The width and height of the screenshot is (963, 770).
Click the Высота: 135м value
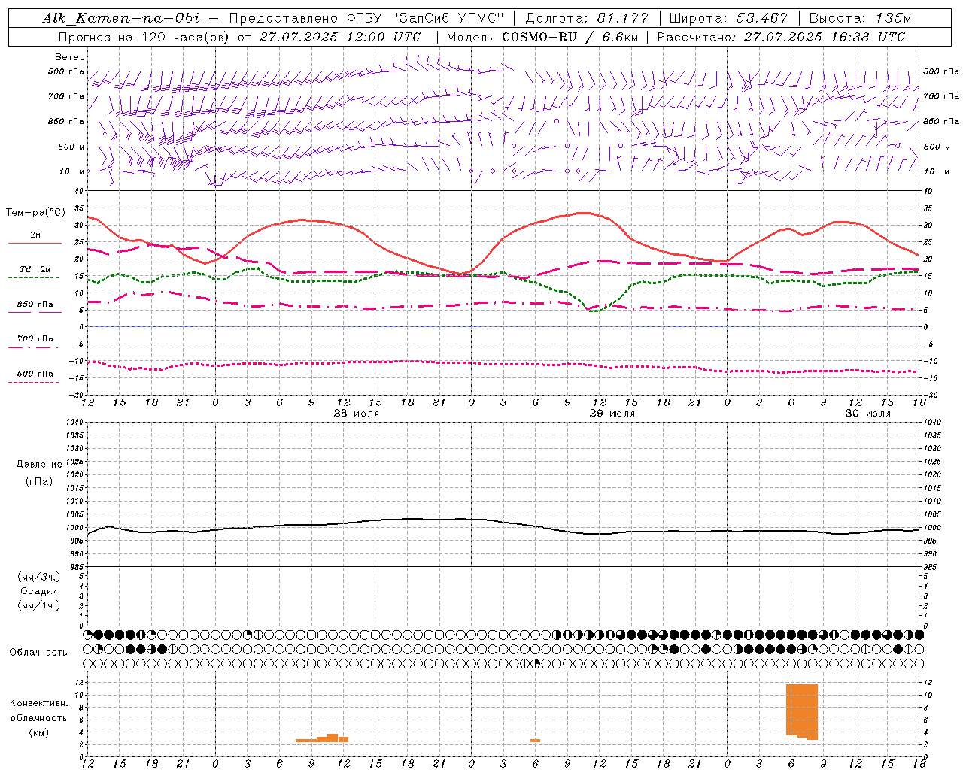(861, 18)
